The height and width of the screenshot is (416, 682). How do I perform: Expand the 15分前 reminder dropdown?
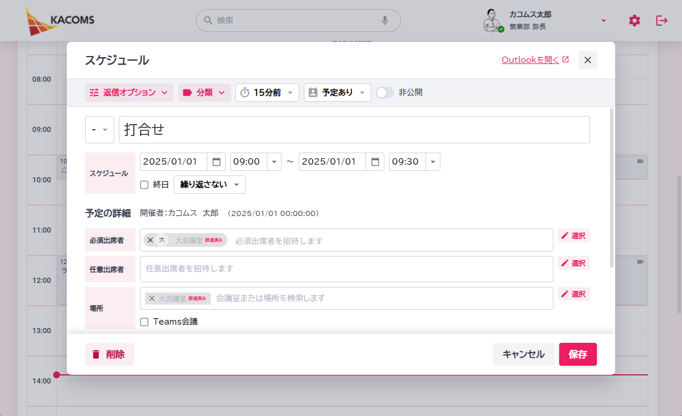pyautogui.click(x=267, y=93)
